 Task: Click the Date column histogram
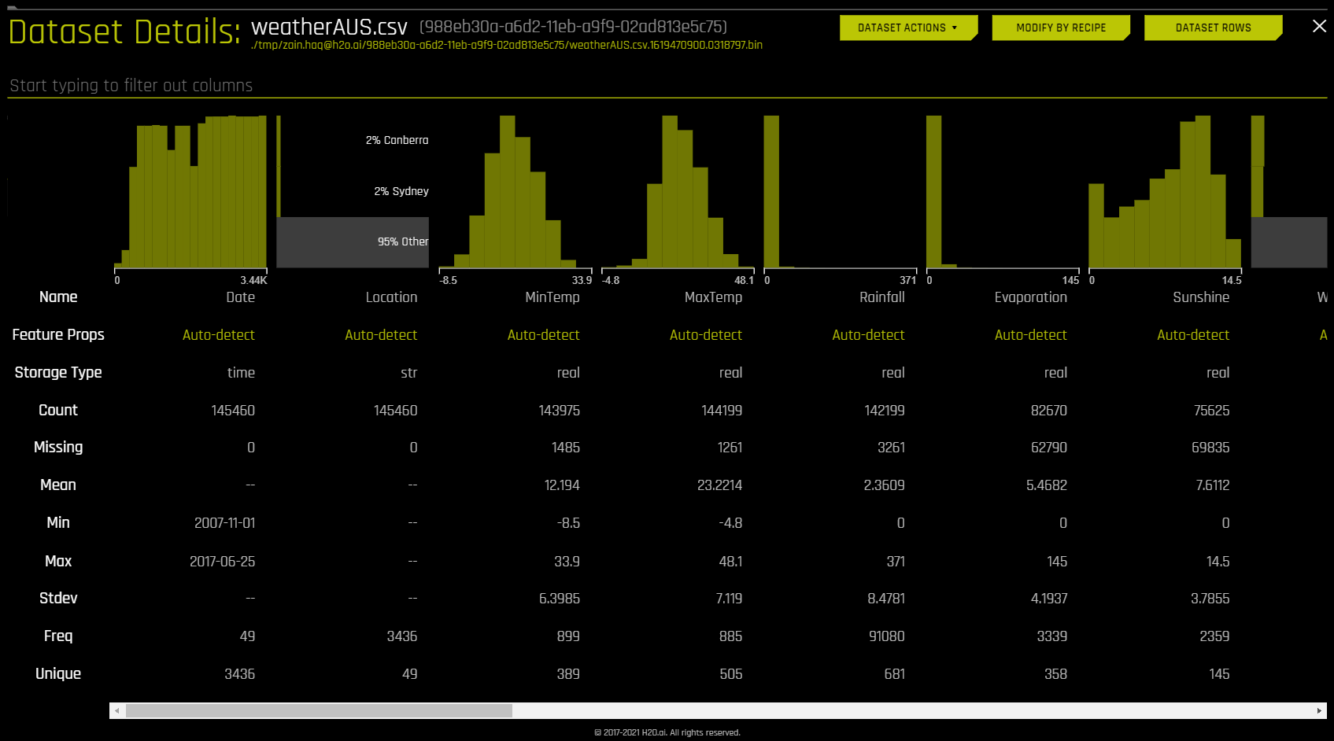tap(191, 197)
